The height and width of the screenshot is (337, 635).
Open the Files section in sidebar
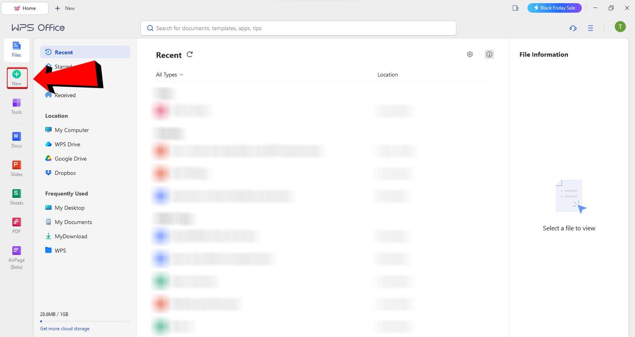(x=17, y=50)
